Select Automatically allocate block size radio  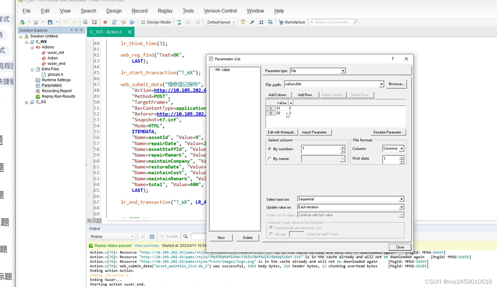[271, 228]
